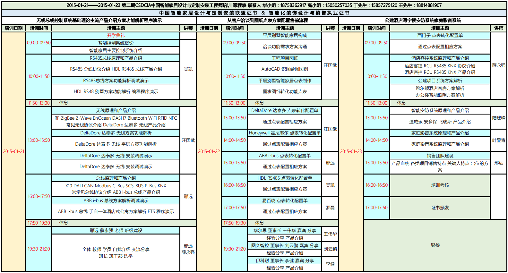Select the Honeywell 霍尼韦尔 点表转化配置单 cell
The image size is (508, 273).
285,133
